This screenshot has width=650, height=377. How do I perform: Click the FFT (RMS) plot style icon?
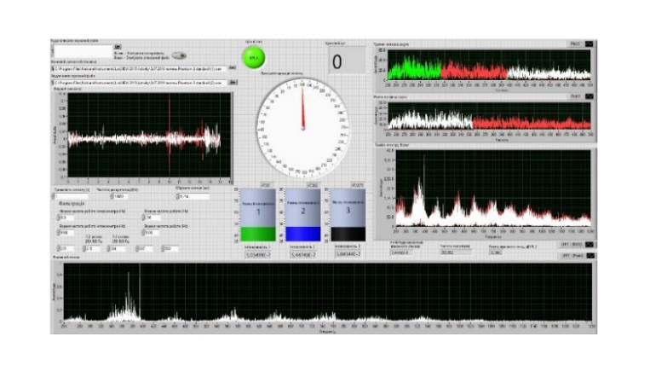[590, 245]
